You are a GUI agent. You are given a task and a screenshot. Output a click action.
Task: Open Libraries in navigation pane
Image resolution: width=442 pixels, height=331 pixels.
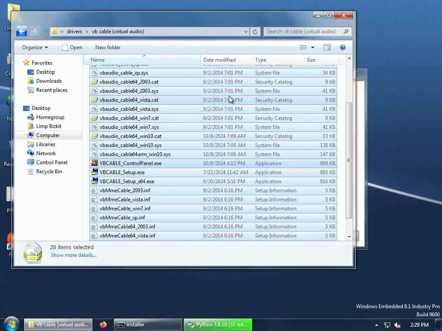point(45,144)
